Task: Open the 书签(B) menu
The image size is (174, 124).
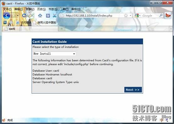Action: point(53,9)
